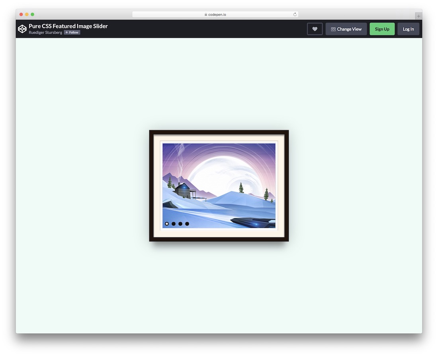This screenshot has width=438, height=356.
Task: Select the first slider navigation dot
Action: (167, 224)
